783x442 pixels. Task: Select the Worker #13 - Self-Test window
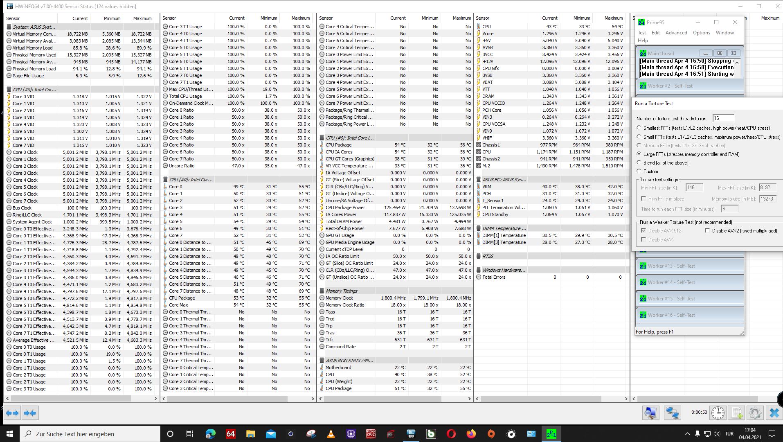(x=690, y=266)
